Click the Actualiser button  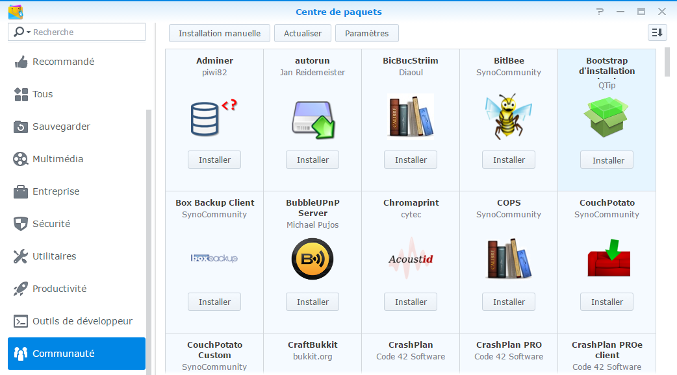[x=303, y=33]
